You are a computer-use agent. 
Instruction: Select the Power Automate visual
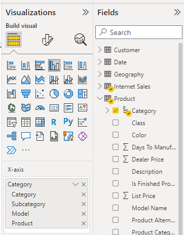tap(12, 150)
